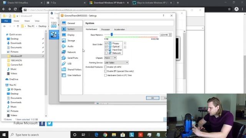Move boot item up with arrow
This screenshot has width=246, height=138.
point(125,43)
